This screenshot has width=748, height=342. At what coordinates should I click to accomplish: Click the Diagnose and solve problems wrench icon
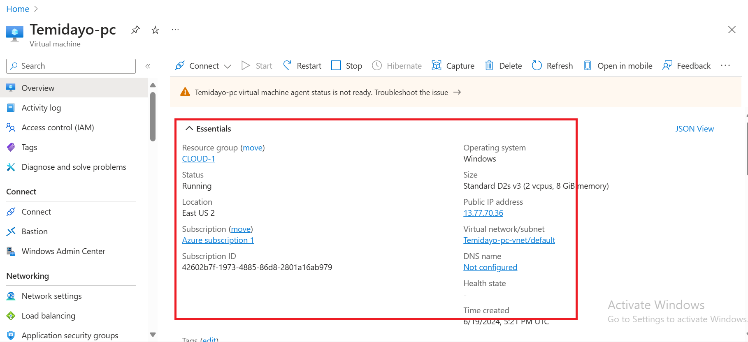click(11, 167)
